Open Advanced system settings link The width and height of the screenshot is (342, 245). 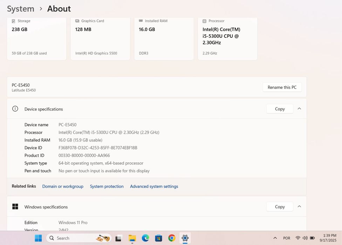tap(154, 187)
